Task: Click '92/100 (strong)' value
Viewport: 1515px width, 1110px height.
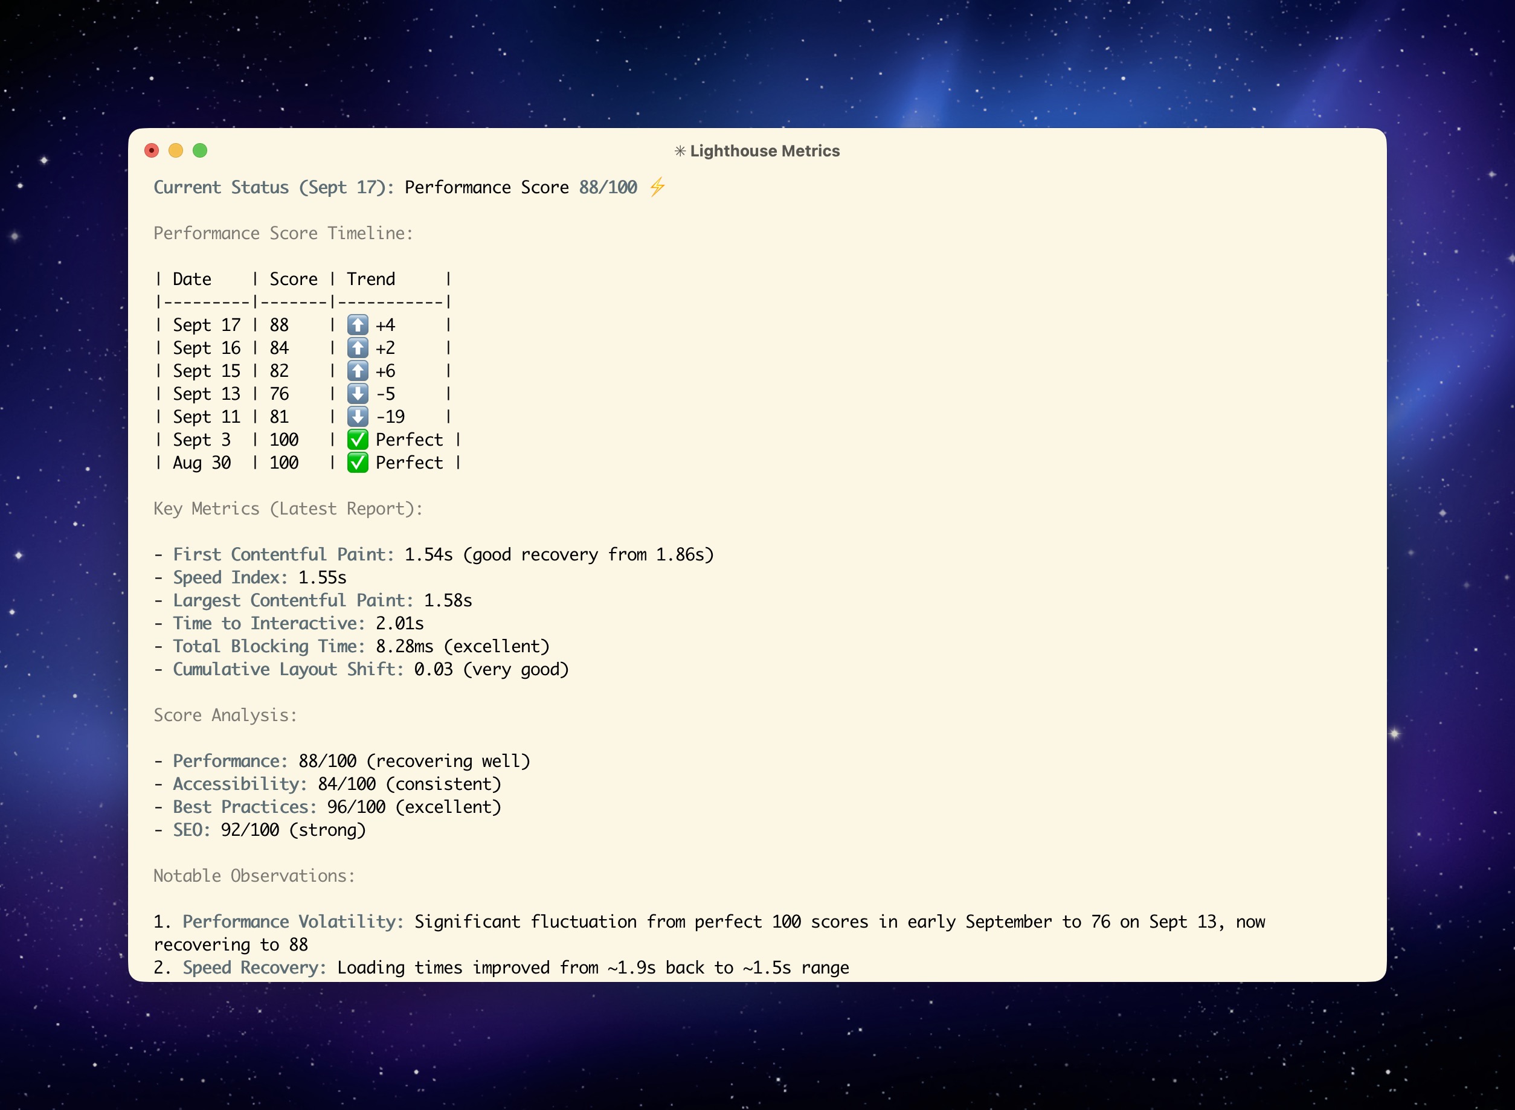Action: (294, 830)
